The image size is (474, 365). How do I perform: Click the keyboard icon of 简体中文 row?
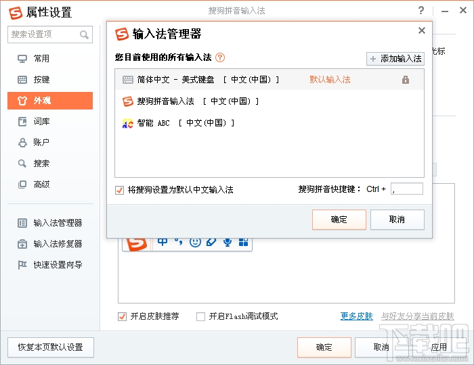pos(127,80)
